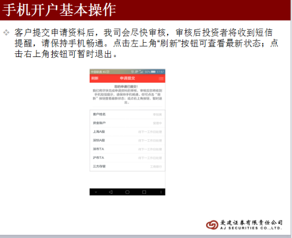The height and width of the screenshot is (238, 292).
Task: Select the 资金账户 row
Action: (x=128, y=123)
